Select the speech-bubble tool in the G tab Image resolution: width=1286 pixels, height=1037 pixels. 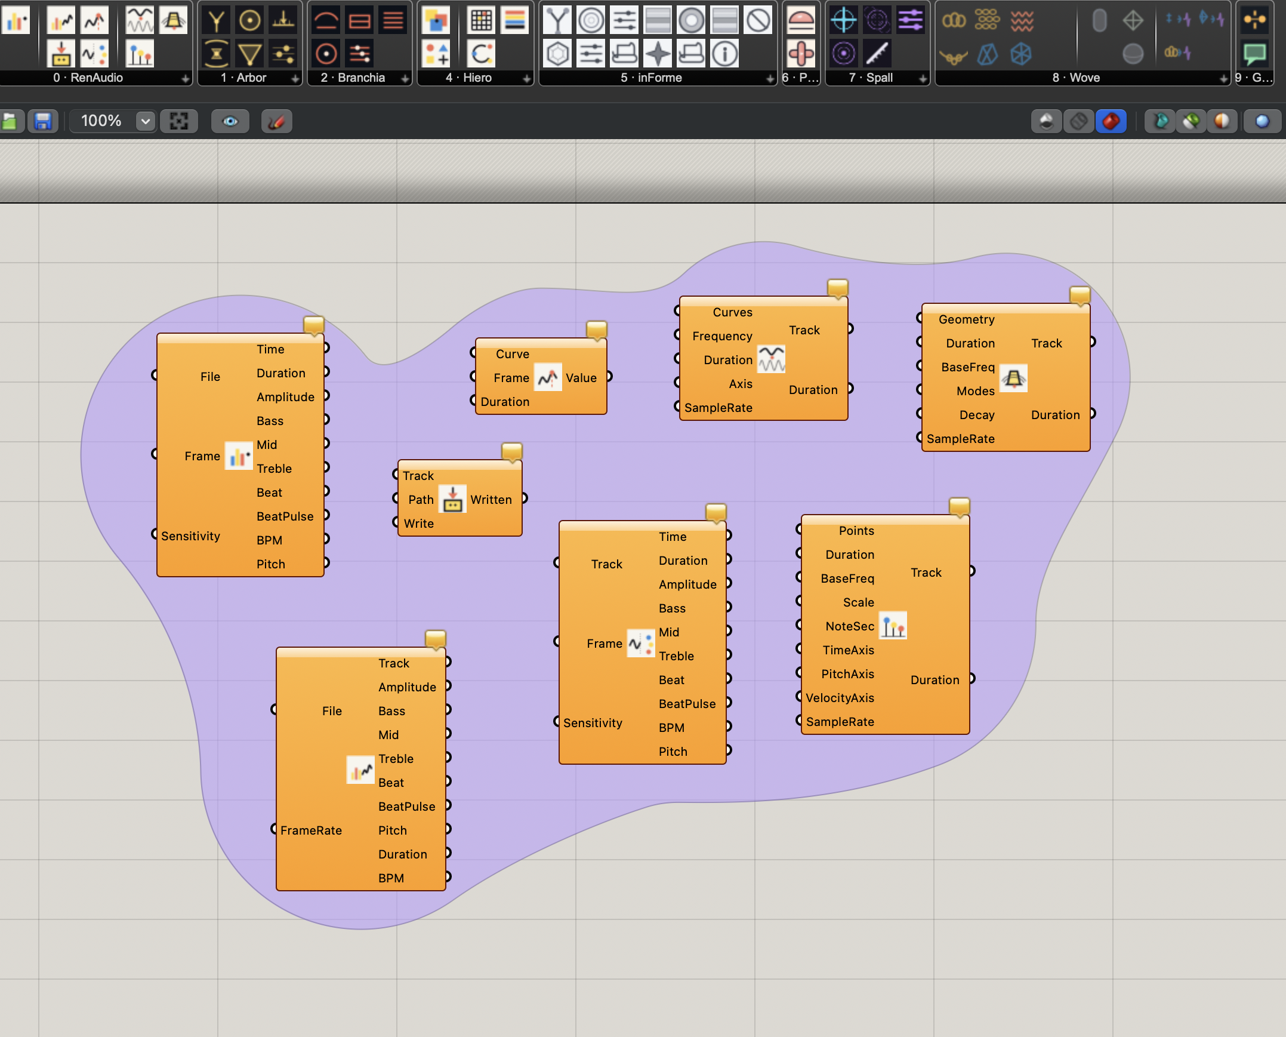tap(1256, 53)
